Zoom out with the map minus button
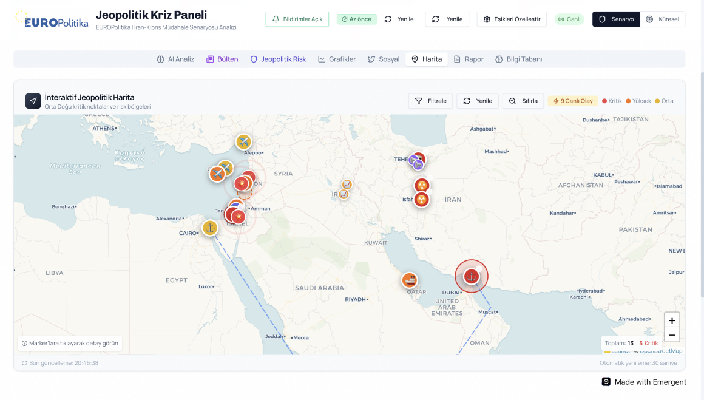 (x=672, y=335)
